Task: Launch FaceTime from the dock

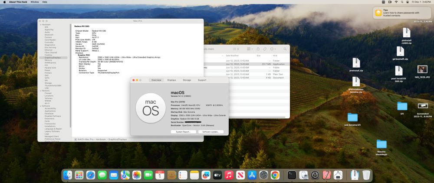Action: [x=148, y=175]
